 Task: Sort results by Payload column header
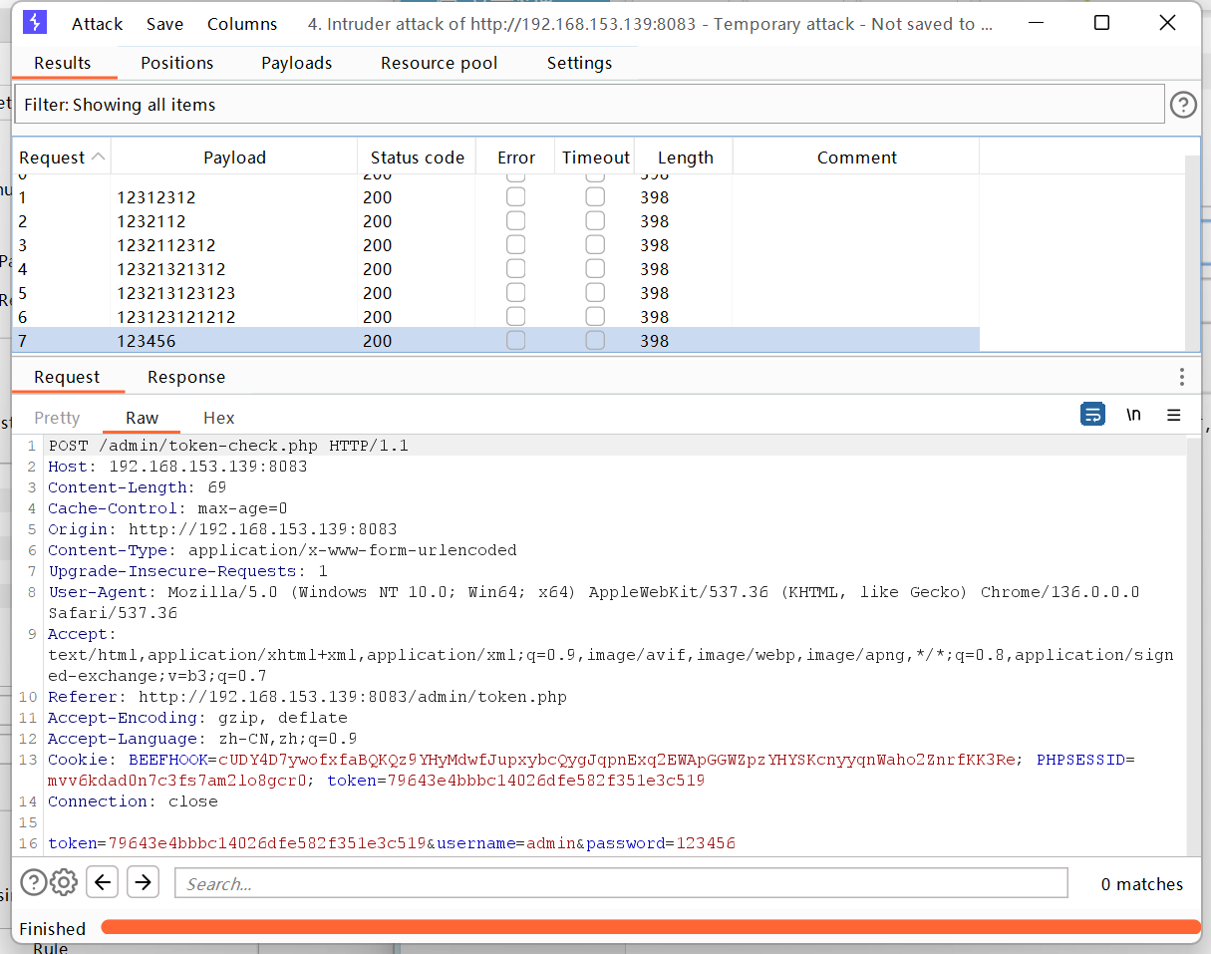[234, 158]
